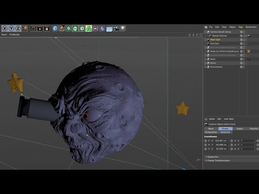Open the Object Manager File menu

[x=211, y=27]
